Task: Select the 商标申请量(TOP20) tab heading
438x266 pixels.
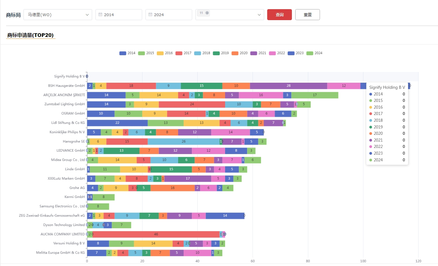Action: pos(31,35)
